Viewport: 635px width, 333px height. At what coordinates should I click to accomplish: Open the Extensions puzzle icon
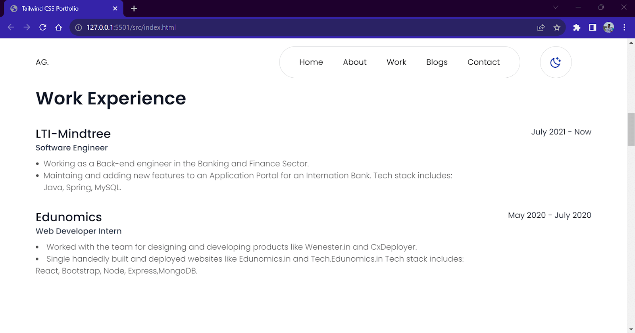(x=577, y=27)
